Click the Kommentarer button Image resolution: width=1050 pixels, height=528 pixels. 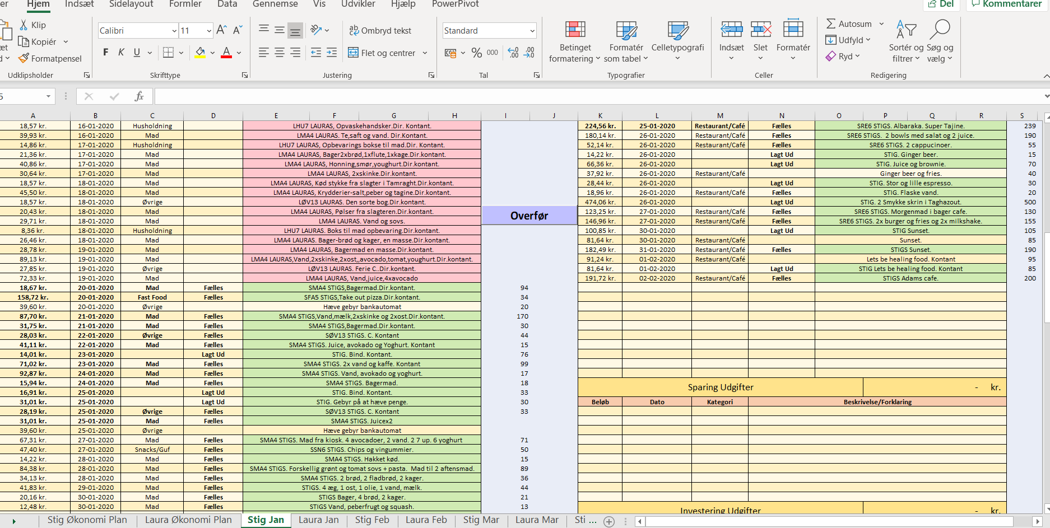[1007, 4]
